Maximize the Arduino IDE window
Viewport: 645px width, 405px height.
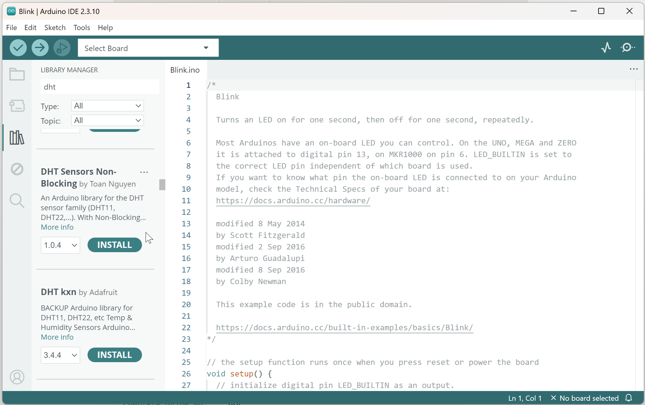(x=601, y=11)
